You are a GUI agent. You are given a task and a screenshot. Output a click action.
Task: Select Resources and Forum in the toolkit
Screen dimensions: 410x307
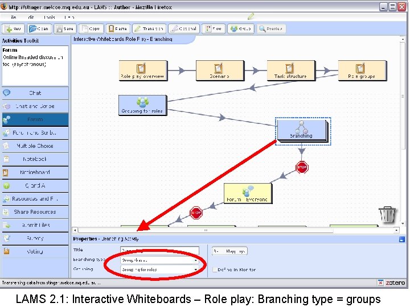35,198
